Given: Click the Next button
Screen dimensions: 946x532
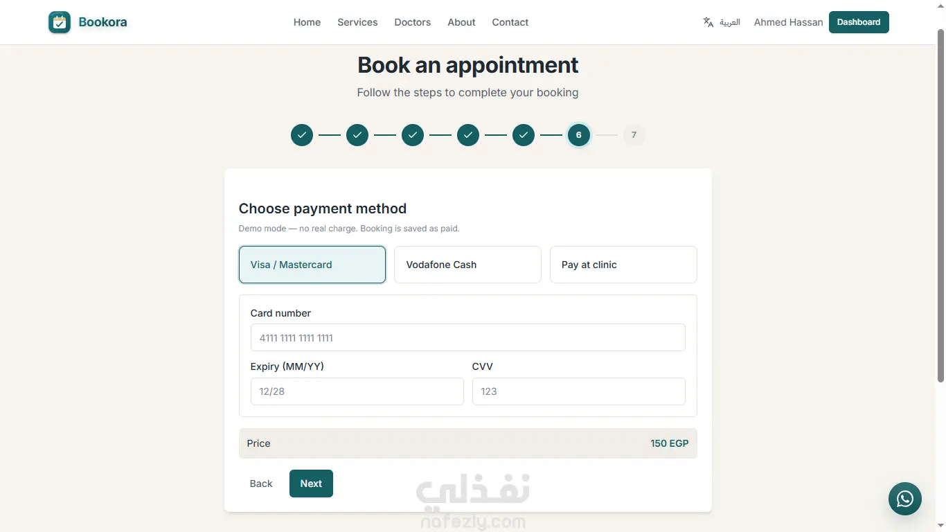Looking at the screenshot, I should (311, 484).
